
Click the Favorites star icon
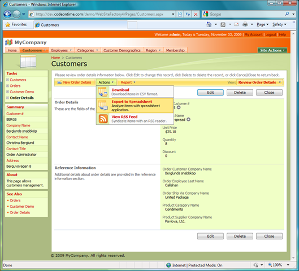click(x=7, y=25)
